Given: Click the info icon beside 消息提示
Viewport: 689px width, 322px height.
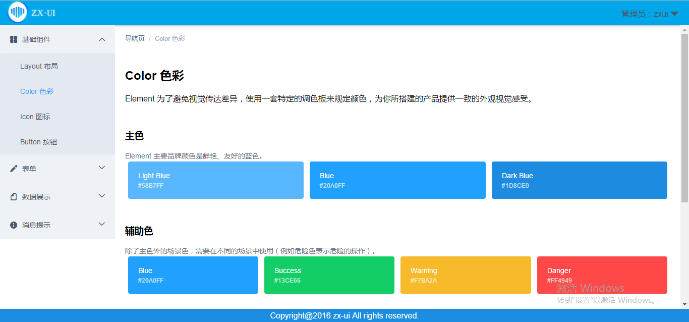Looking at the screenshot, I should pyautogui.click(x=14, y=225).
